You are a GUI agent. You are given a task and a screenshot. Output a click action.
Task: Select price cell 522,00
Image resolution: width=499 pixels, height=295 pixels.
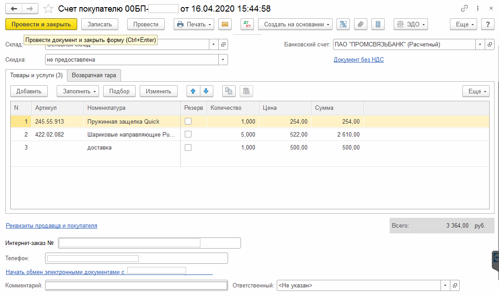pyautogui.click(x=285, y=135)
